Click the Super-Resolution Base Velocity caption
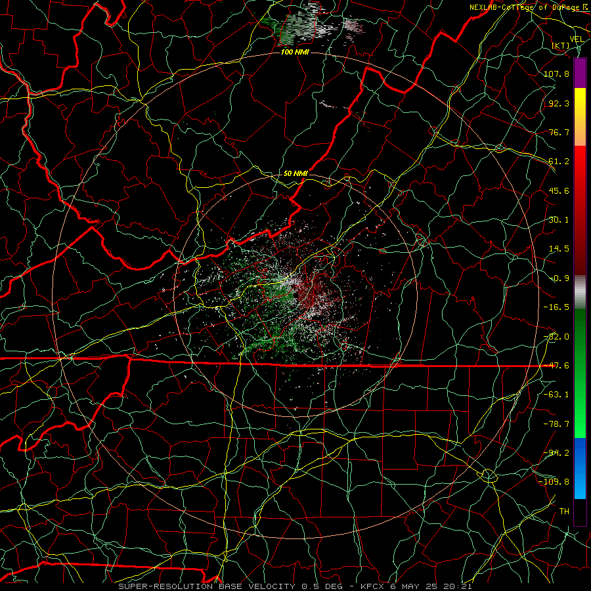Viewport: 591px width, 591px height. click(x=295, y=586)
